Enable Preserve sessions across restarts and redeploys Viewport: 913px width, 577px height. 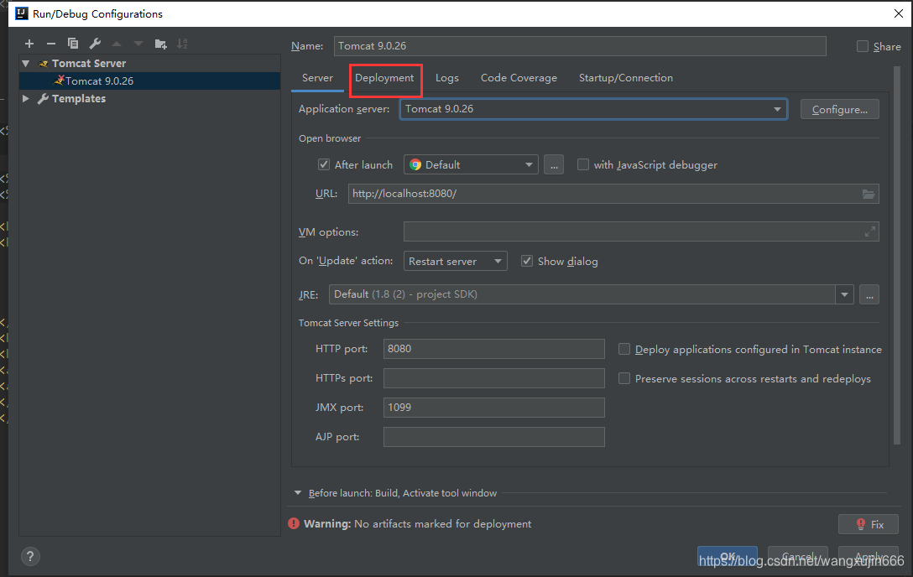(624, 379)
